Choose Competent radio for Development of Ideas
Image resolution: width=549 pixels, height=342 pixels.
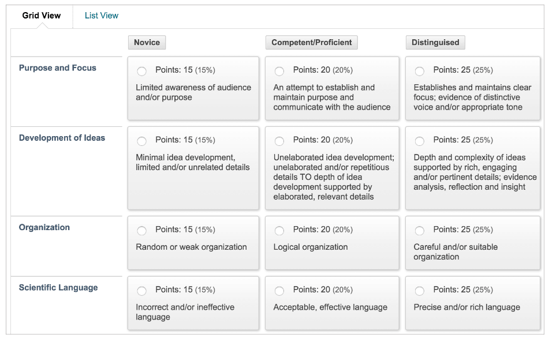(x=279, y=141)
